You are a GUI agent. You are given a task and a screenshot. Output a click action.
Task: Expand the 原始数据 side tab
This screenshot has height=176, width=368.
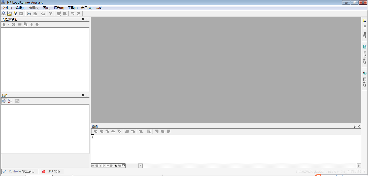(365, 55)
